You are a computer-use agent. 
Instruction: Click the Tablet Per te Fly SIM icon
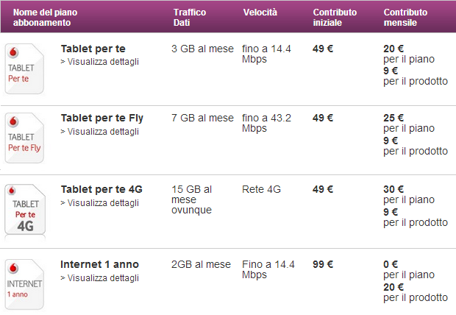pos(24,138)
